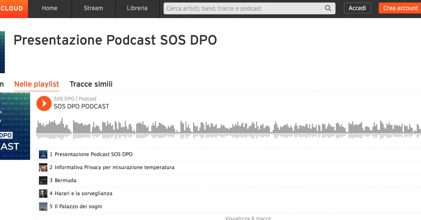Click the Accedi button
Image resolution: width=421 pixels, height=220 pixels.
[x=357, y=8]
